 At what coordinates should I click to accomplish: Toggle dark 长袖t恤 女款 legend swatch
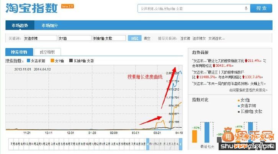[x=71, y=61]
